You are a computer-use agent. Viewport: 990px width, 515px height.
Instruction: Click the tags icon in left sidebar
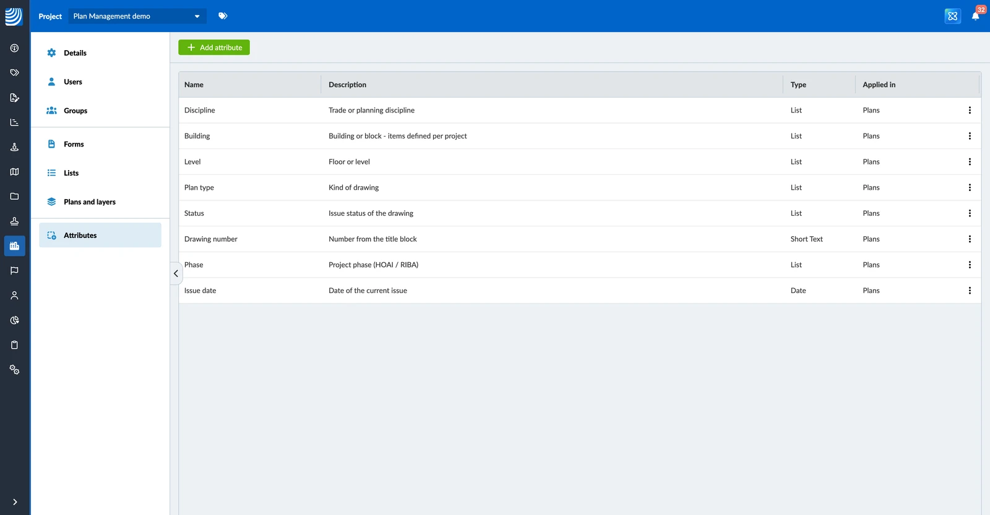tap(14, 73)
